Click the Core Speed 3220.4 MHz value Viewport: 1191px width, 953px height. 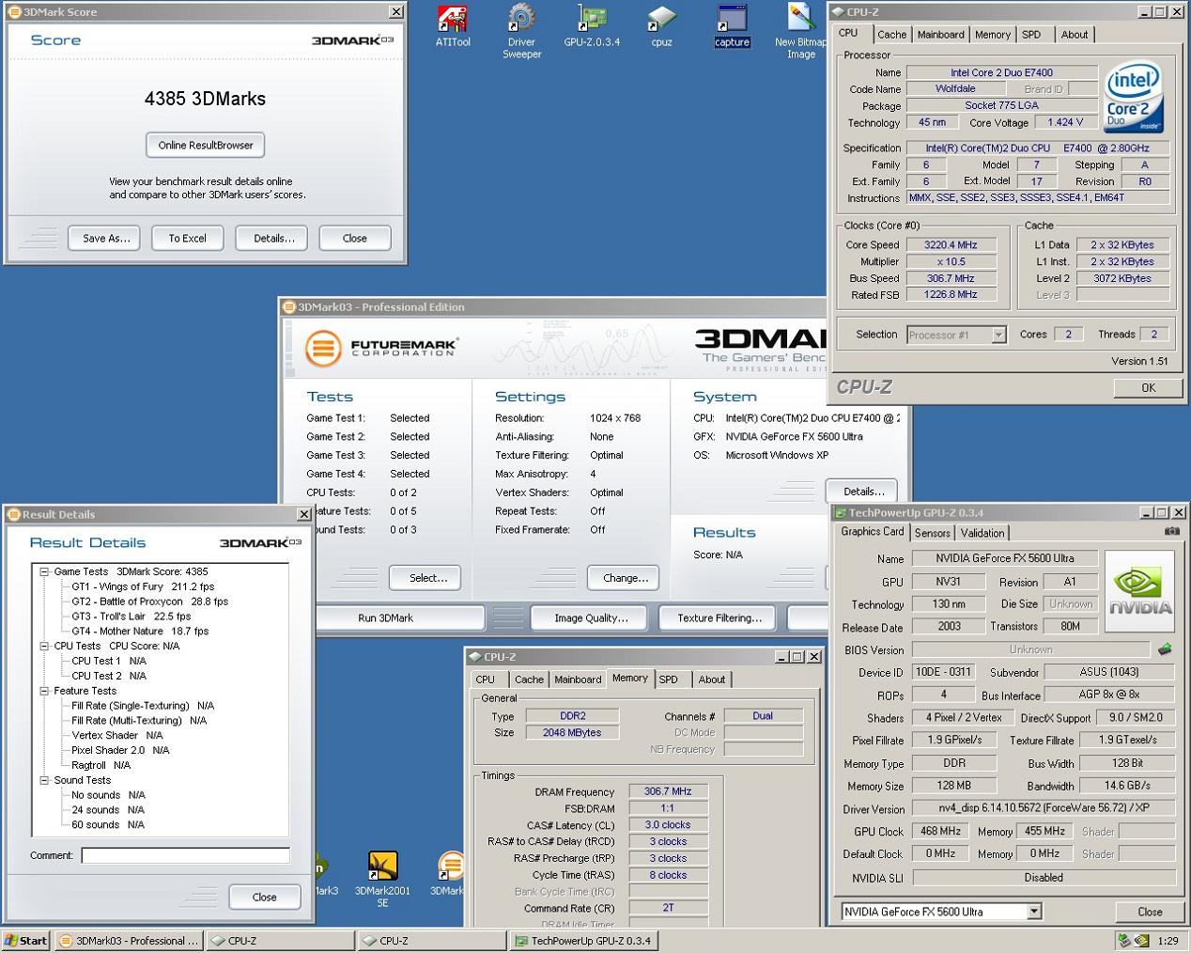pyautogui.click(x=951, y=244)
